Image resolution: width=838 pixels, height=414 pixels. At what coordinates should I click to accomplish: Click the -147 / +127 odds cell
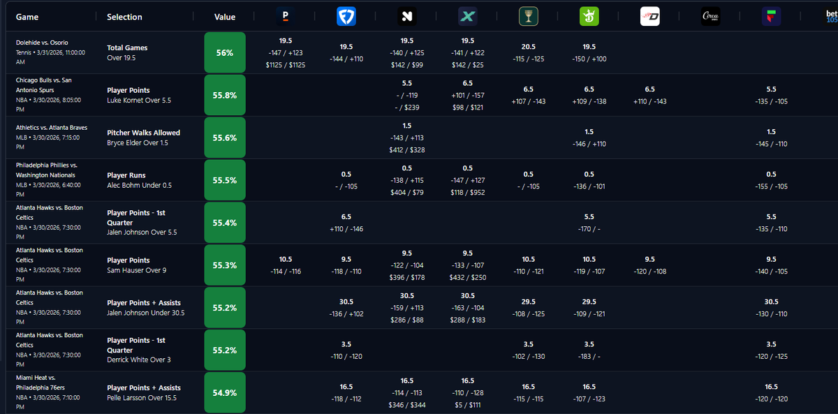[468, 180]
